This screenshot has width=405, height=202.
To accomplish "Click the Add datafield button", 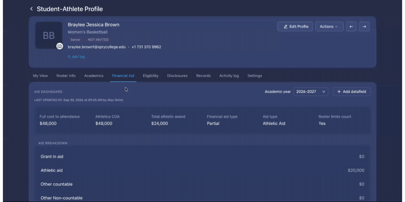I will point(352,92).
